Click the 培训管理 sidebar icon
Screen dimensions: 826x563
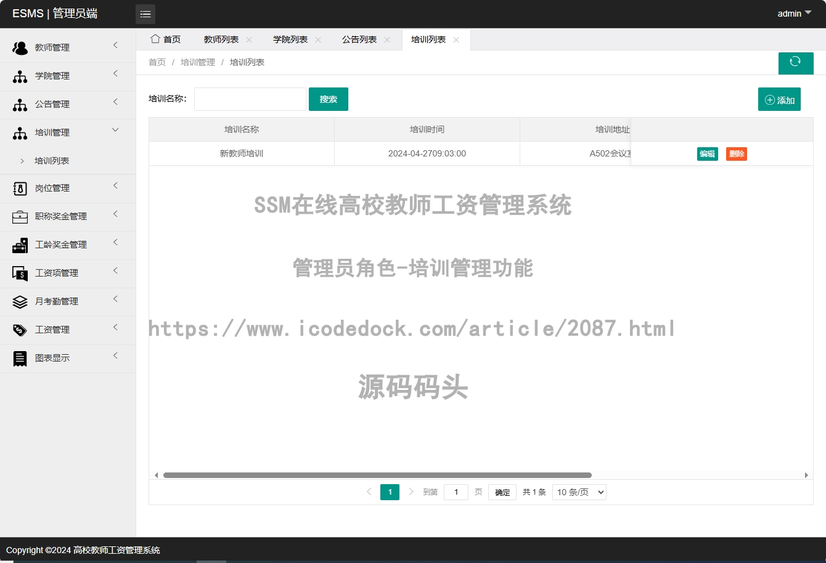(20, 133)
